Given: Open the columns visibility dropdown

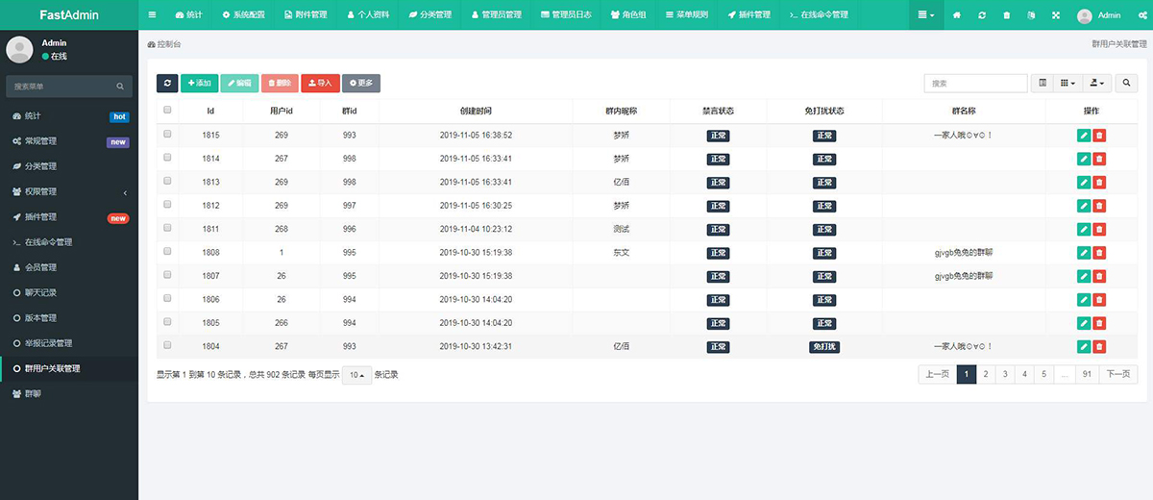Looking at the screenshot, I should click(1067, 84).
